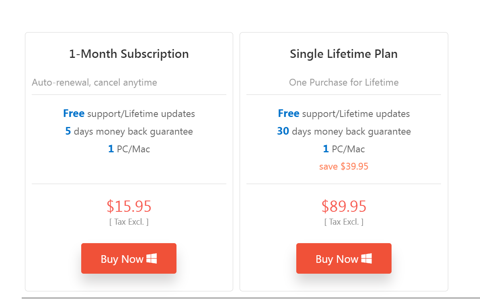480x299 pixels.
Task: Click 5 days money back guarantee text
Action: [129, 131]
